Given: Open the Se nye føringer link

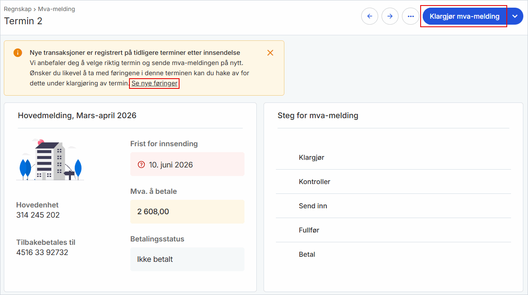Looking at the screenshot, I should (154, 83).
